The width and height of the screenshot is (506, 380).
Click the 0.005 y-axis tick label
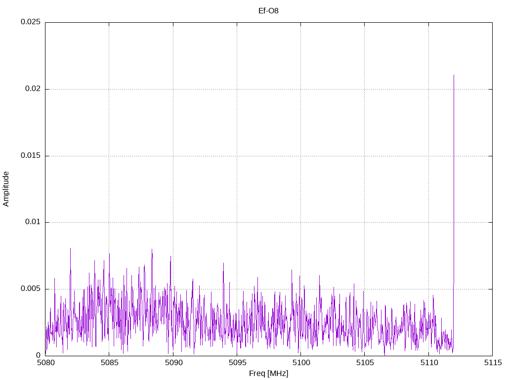point(31,288)
